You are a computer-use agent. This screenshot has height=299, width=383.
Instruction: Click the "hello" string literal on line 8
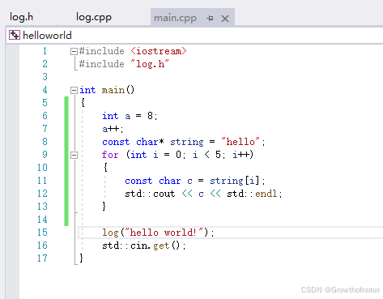coord(240,142)
